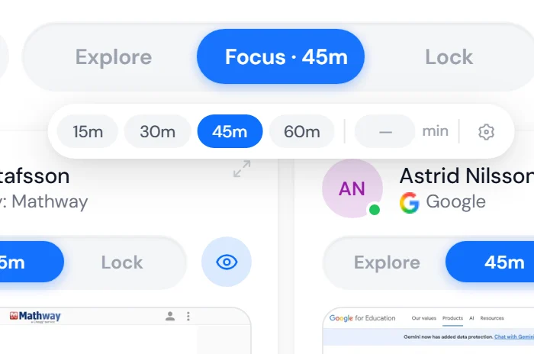Choose the 15m duration chip
Image resolution: width=534 pixels, height=354 pixels.
click(x=88, y=131)
